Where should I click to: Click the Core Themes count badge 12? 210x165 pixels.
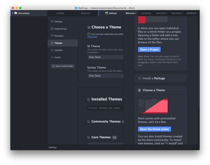click(114, 137)
